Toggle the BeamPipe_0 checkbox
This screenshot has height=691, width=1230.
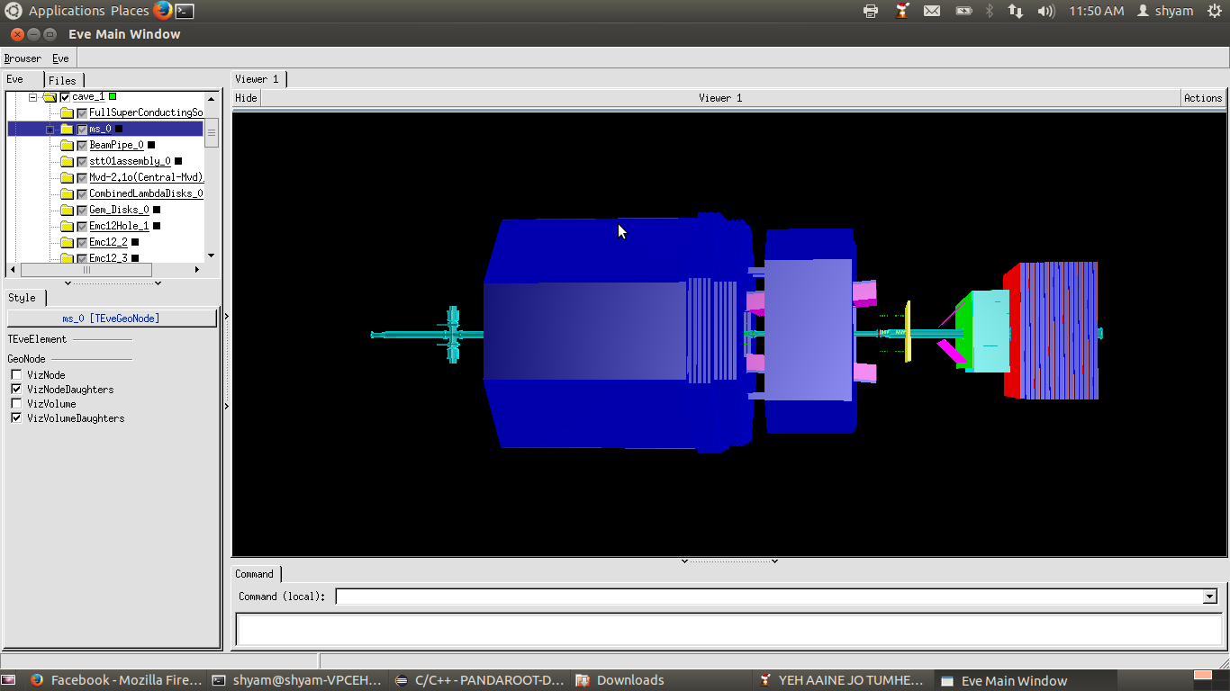pyautogui.click(x=82, y=145)
